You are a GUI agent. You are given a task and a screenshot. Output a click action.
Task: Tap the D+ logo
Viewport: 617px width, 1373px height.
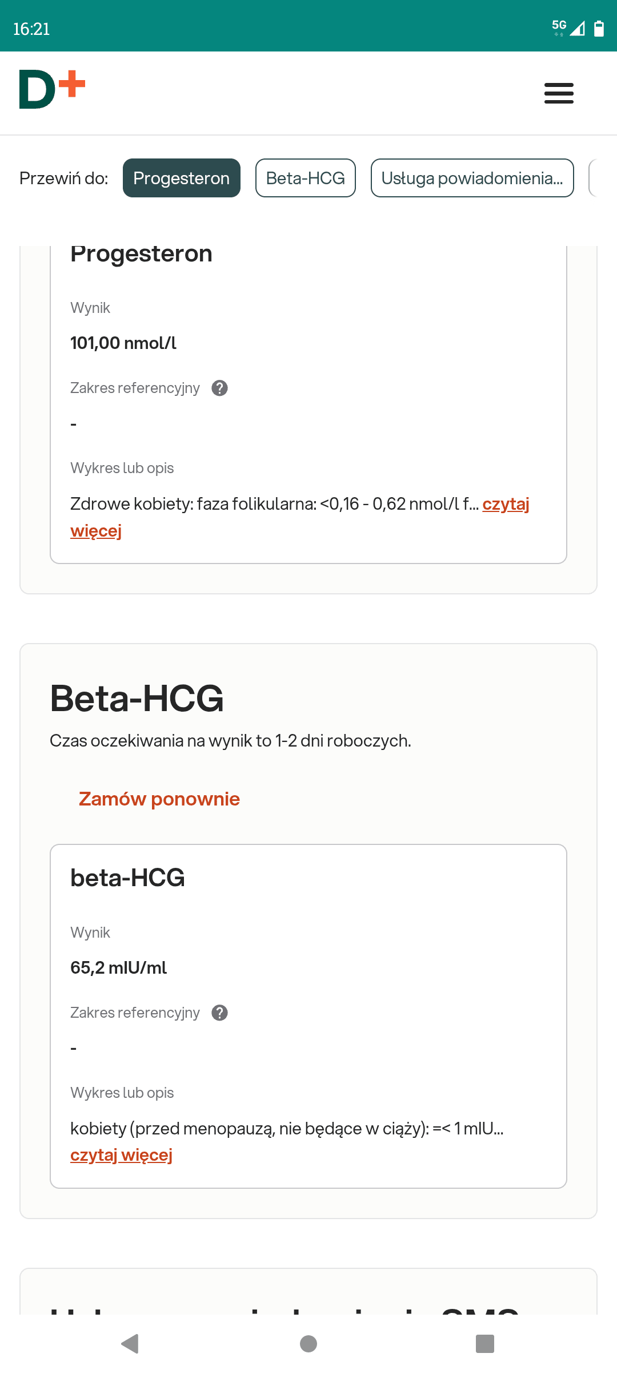tap(52, 89)
